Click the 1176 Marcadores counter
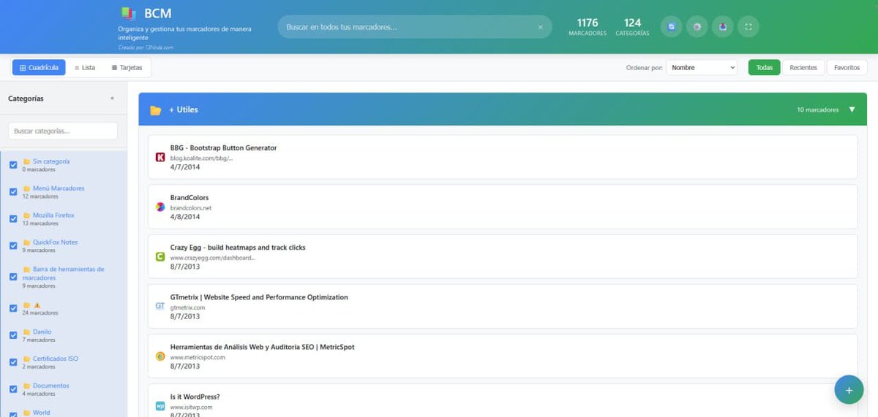 tap(588, 27)
